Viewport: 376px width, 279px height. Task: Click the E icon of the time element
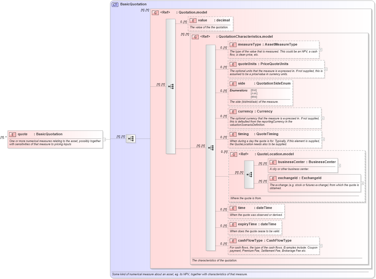coord(233,208)
